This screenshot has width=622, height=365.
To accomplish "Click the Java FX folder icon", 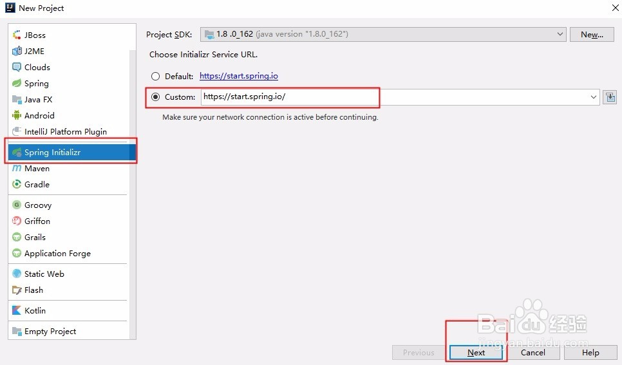I will coord(17,99).
